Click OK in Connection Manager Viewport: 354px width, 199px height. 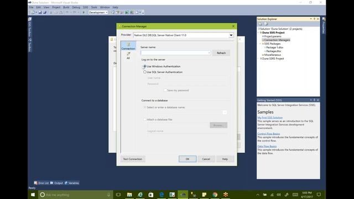(188, 159)
